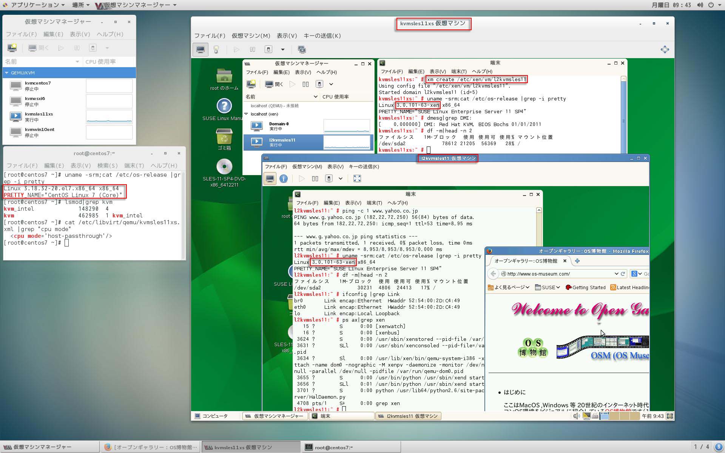The image size is (725, 453).
Task: Close the OS博物館 Firefox tab
Action: click(x=565, y=261)
